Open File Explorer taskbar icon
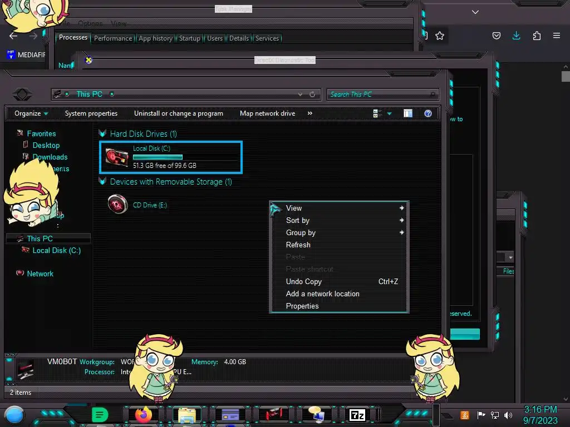 click(x=187, y=415)
